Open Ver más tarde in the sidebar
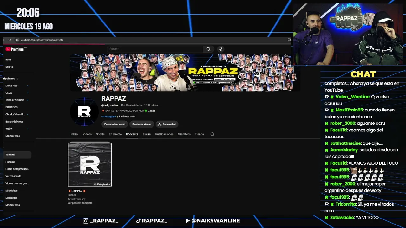Viewport: 406px width, 228px height. click(x=13, y=176)
